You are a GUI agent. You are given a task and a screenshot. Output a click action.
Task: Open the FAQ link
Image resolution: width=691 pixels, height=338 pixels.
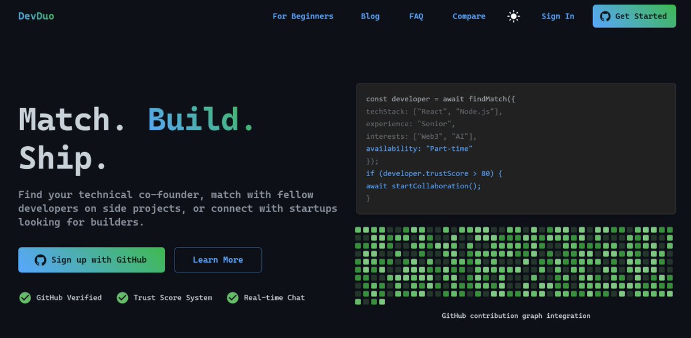click(416, 16)
